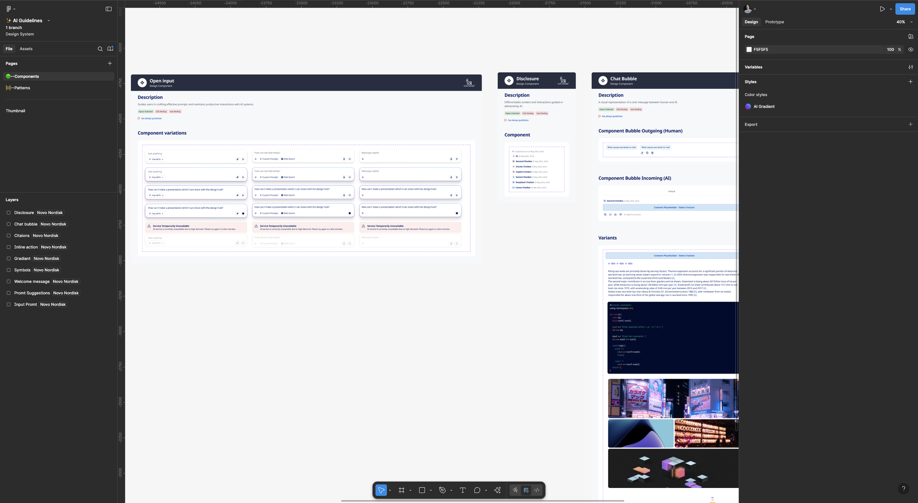
Task: Toggle page background color visibility eye
Action: 911,50
